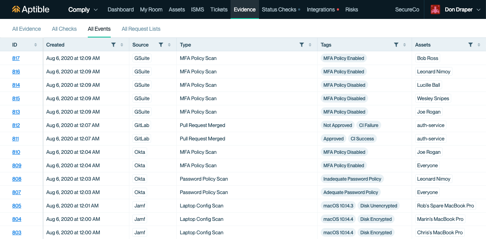Select Marin's MacBook Pro asset
This screenshot has width=486, height=239.
point(440,219)
